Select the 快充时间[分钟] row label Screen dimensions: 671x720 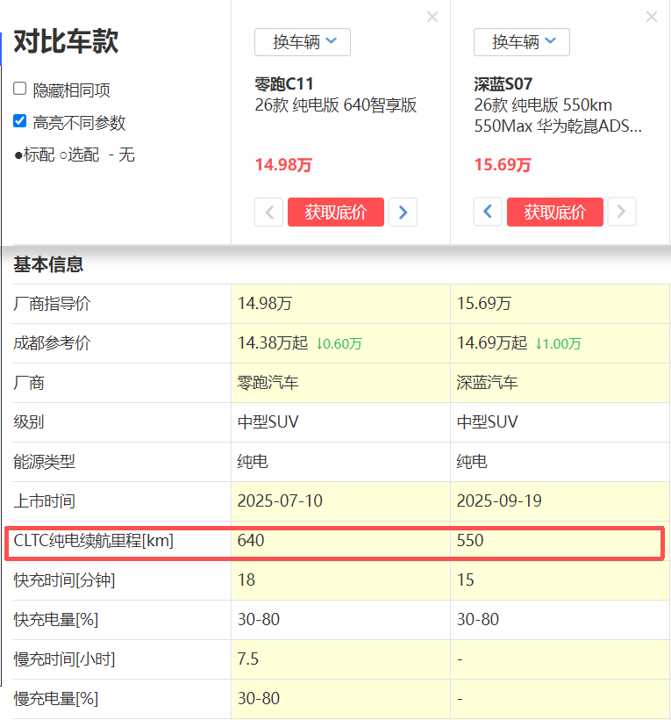tap(64, 580)
